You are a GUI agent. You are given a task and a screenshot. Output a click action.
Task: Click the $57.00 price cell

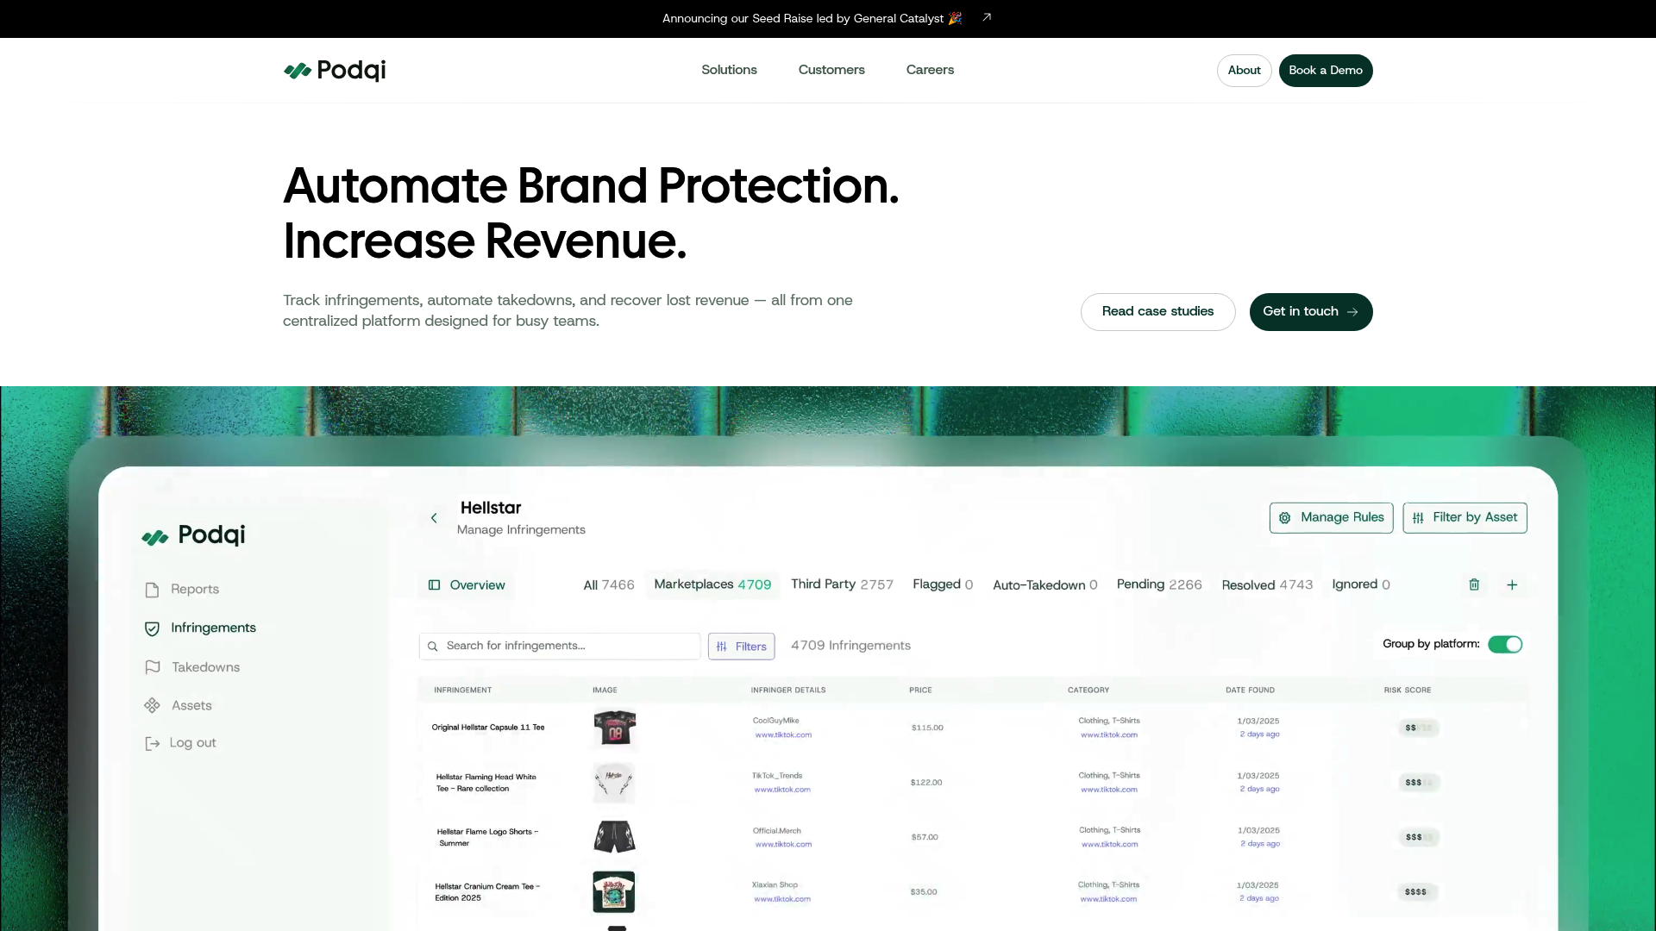click(925, 837)
